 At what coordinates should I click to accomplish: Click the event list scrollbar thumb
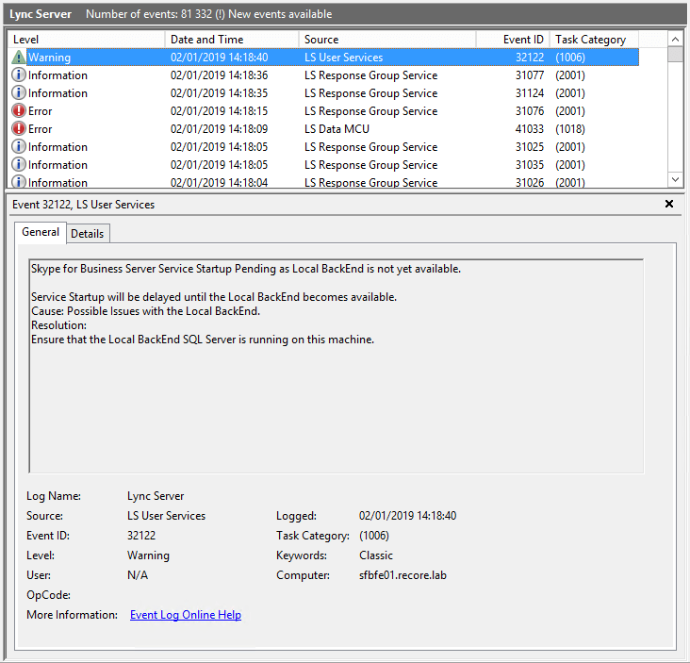coord(675,55)
